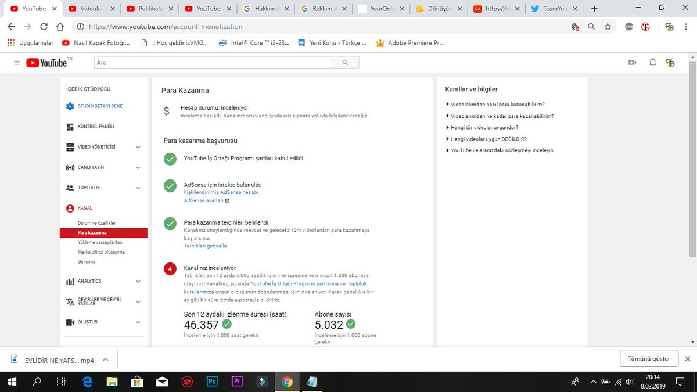Open the Microsoft Store taskbar icon
This screenshot has height=392, width=697.
137,382
